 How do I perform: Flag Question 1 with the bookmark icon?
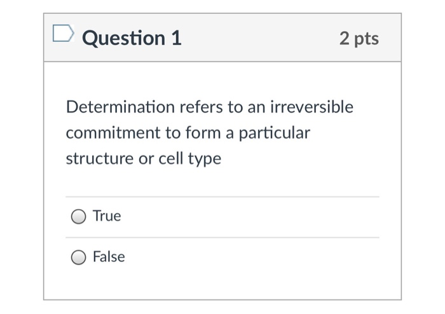coord(64,34)
